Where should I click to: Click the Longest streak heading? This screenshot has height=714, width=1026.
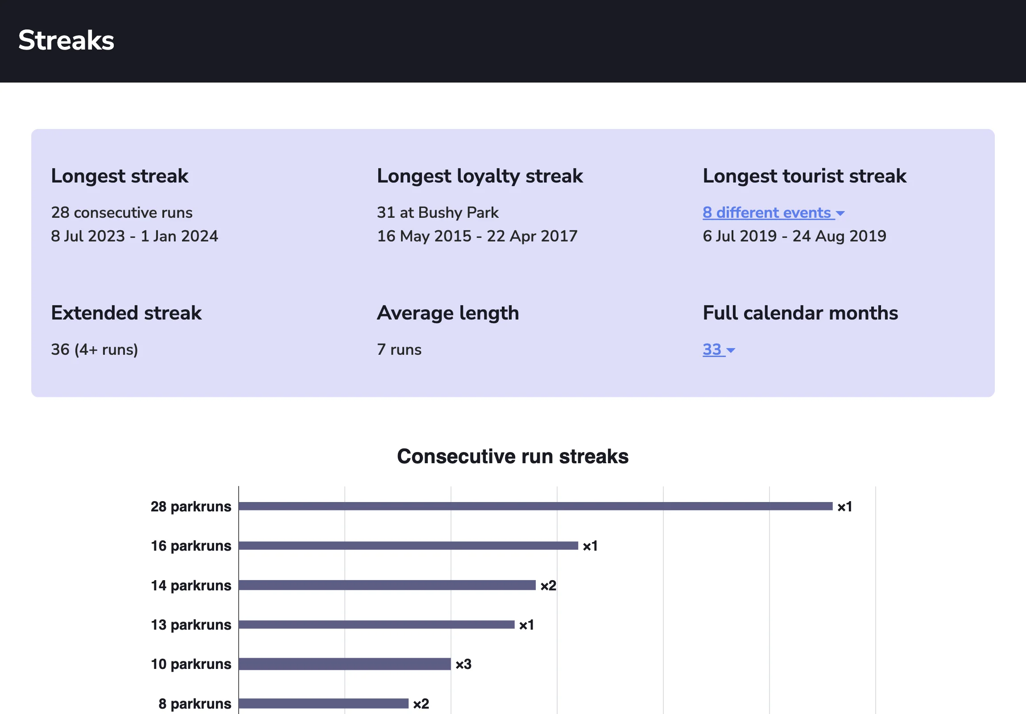tap(119, 176)
